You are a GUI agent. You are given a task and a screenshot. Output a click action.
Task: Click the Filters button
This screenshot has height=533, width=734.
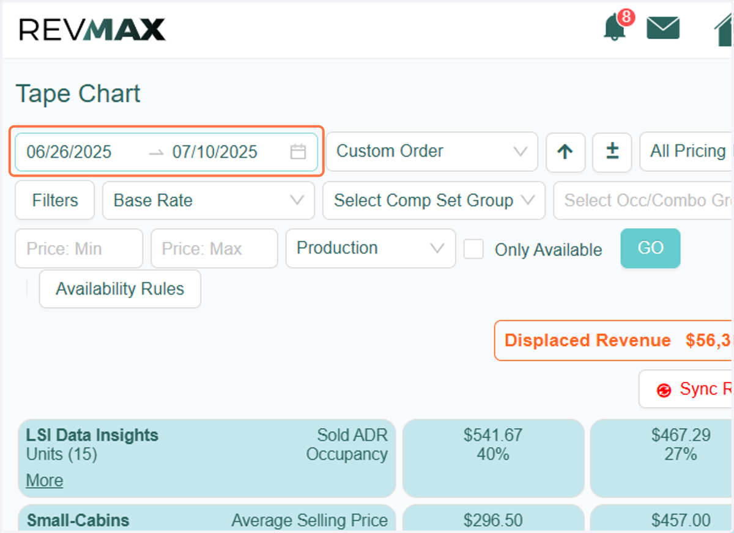[x=55, y=200]
